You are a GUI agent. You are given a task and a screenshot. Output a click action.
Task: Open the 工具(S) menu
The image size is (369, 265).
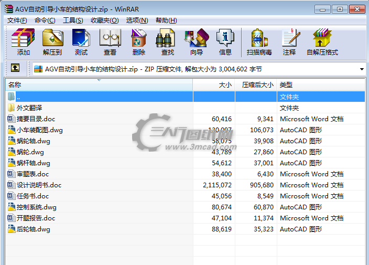[73, 20]
